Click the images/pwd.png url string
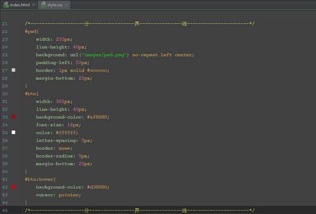 pyautogui.click(x=104, y=55)
